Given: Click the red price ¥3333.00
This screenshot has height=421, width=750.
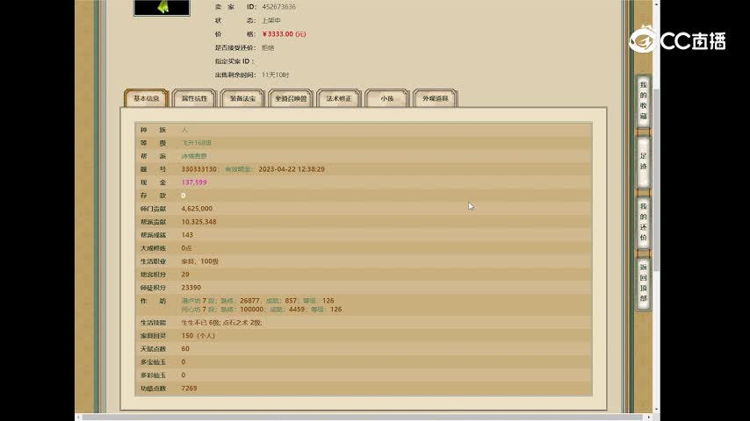Looking at the screenshot, I should tap(283, 34).
